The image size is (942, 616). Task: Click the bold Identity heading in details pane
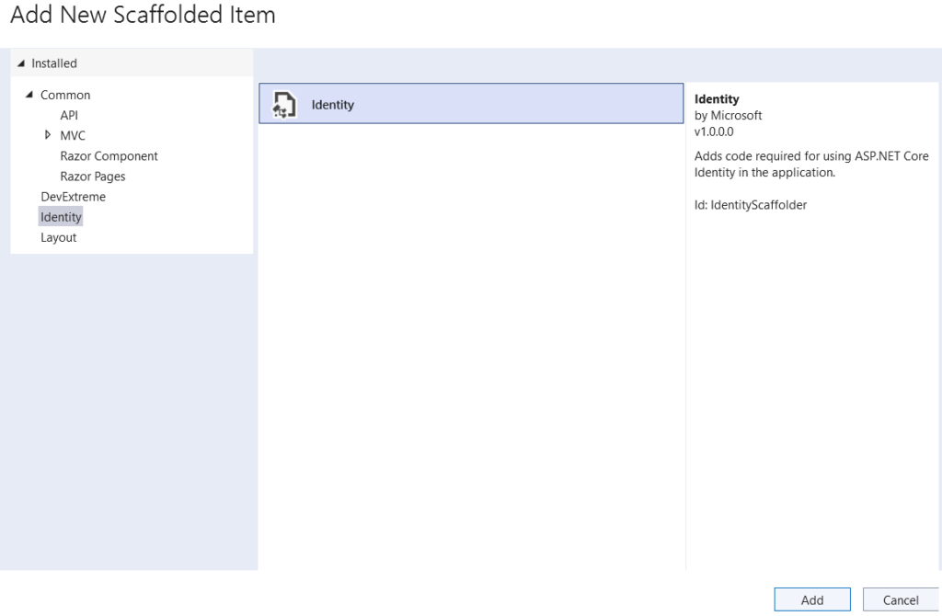click(717, 99)
